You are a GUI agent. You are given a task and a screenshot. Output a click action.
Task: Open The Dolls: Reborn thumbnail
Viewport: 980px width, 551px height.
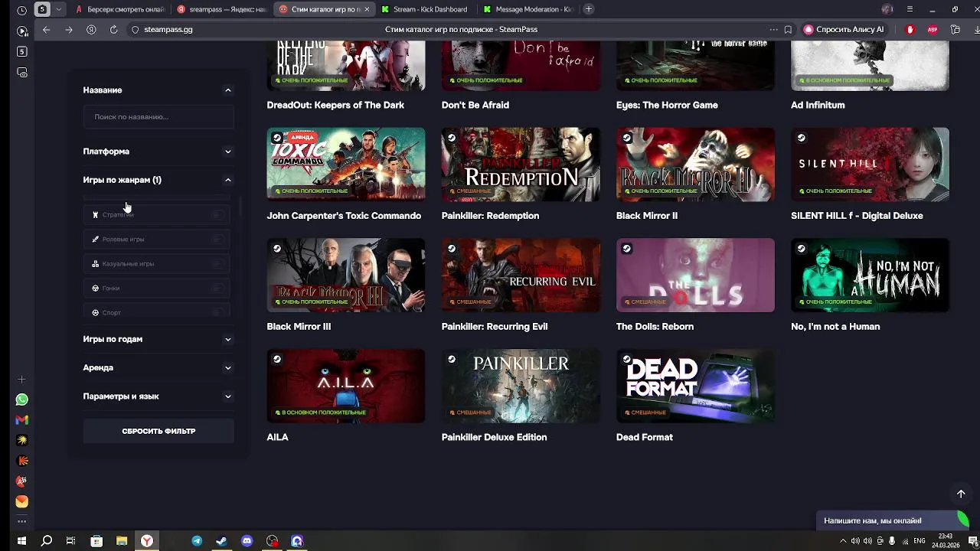(695, 275)
